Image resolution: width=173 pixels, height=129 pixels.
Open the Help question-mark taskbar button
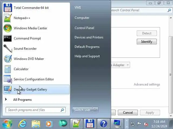click(104, 124)
